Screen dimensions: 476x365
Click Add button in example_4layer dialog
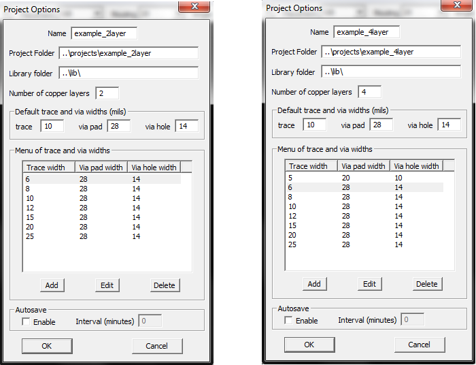[x=314, y=284]
